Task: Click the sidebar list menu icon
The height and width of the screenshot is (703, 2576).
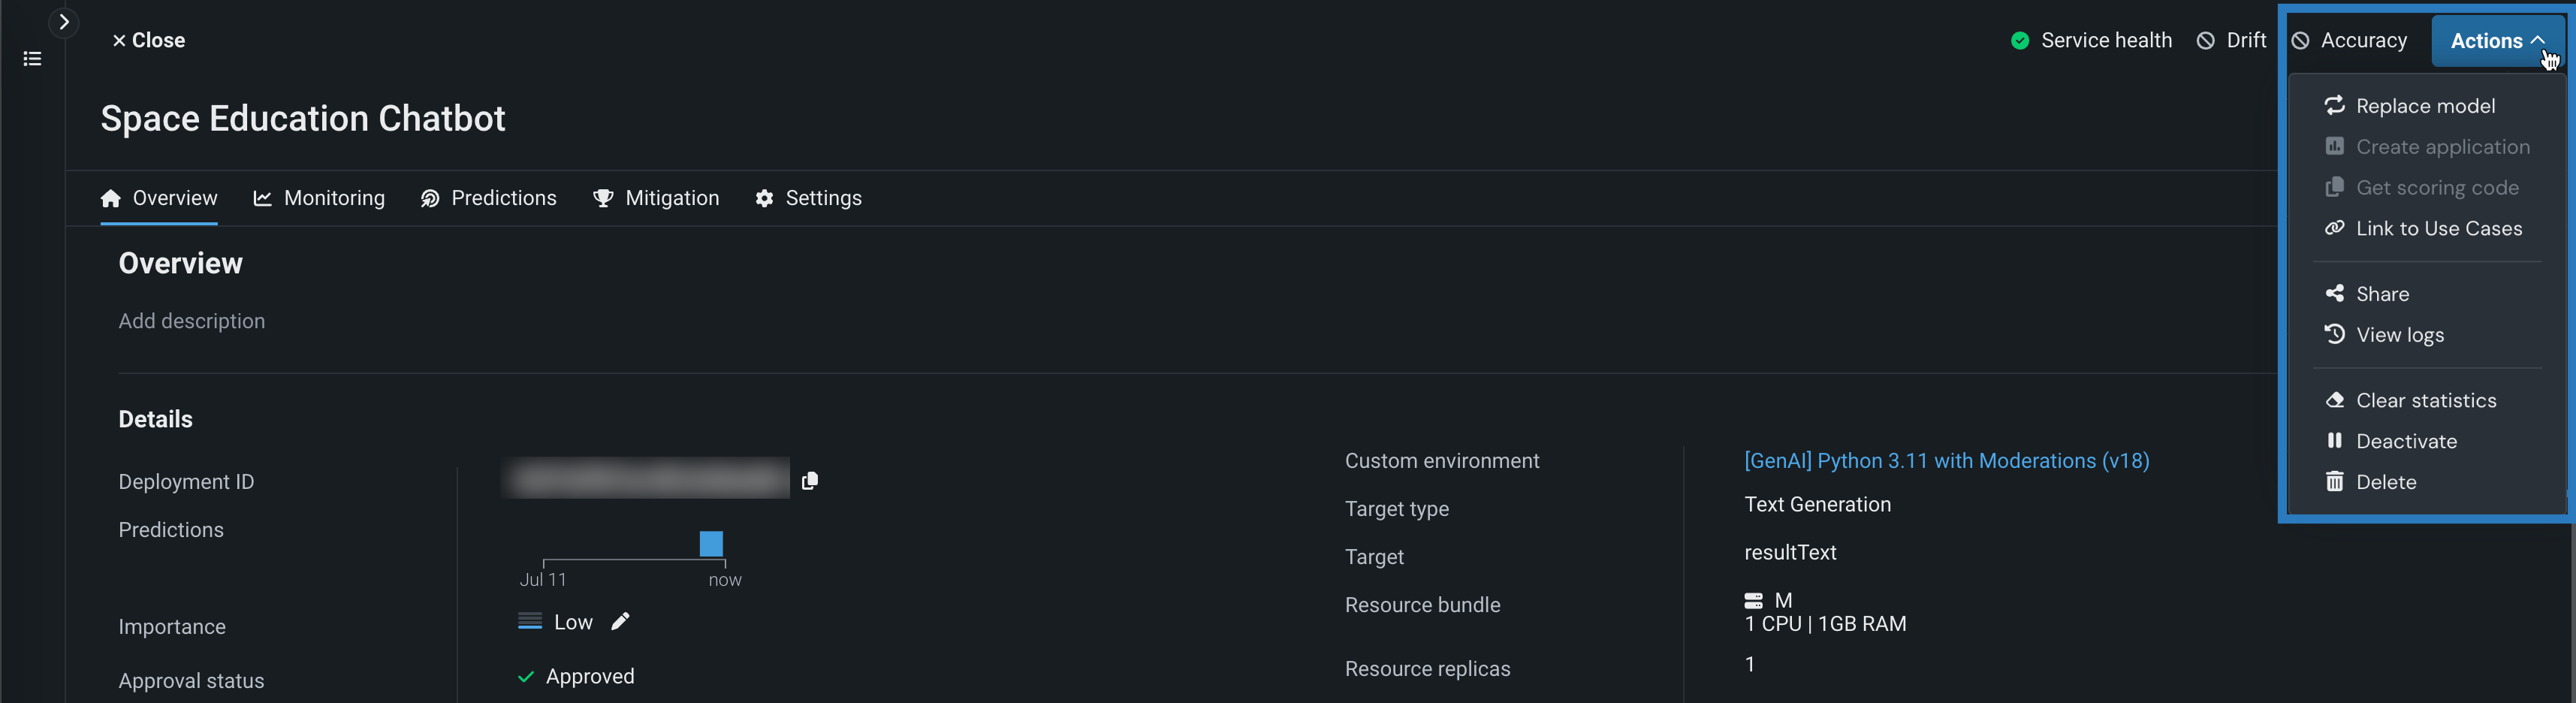Action: click(x=32, y=59)
